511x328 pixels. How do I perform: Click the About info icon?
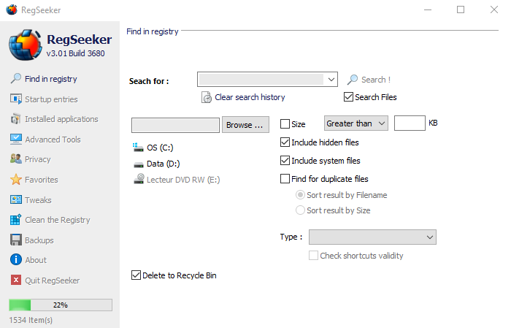(x=15, y=260)
